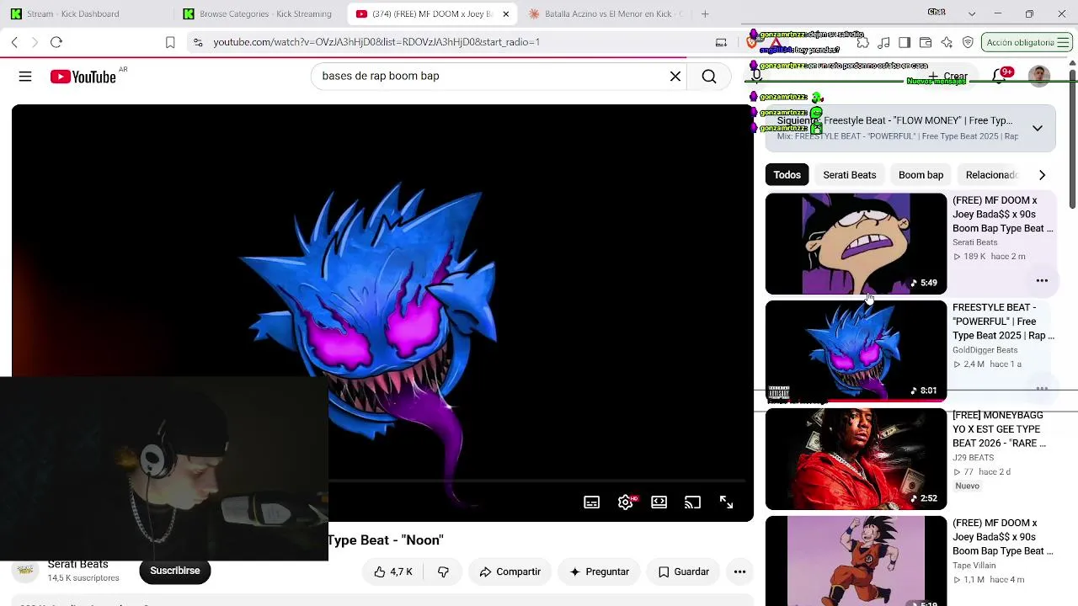Select the 'Serati Beats' filter chip
The height and width of the screenshot is (606, 1078).
click(x=849, y=175)
